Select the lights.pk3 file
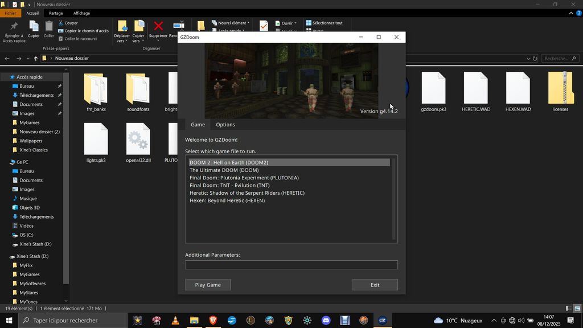 [x=96, y=143]
